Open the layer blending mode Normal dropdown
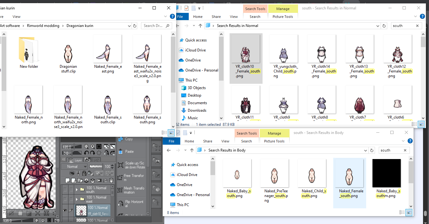429x224 pixels. pyautogui.click(x=74, y=167)
